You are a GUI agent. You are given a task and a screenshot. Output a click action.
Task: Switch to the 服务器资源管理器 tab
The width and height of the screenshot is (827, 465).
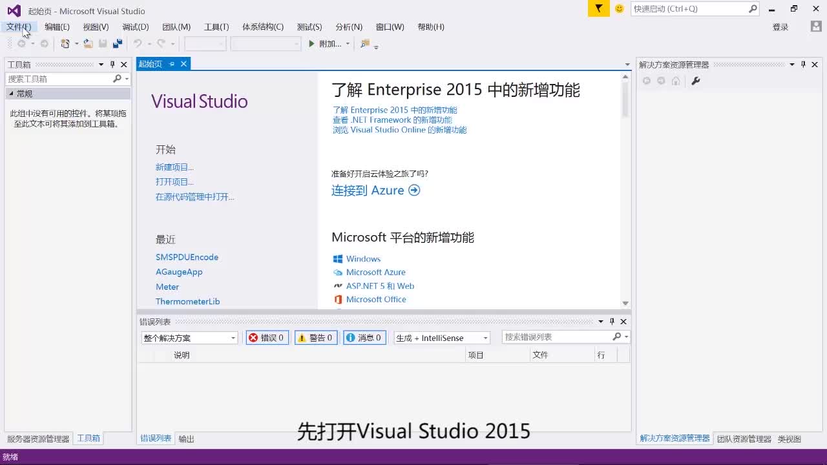[x=38, y=439]
